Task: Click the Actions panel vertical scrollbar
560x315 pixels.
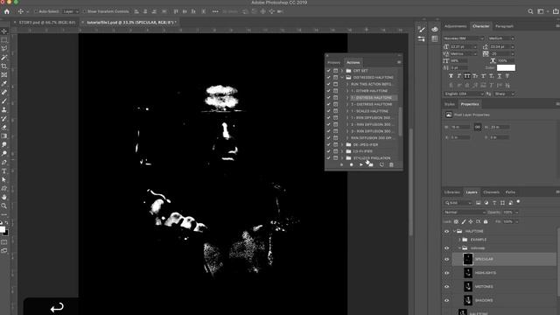Action: tap(400, 122)
